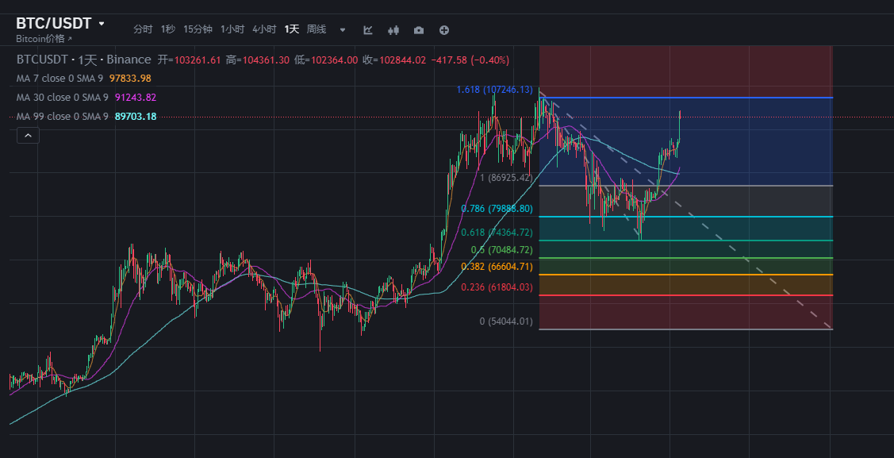The image size is (894, 458).
Task: Open the indicators chart icon
Action: click(368, 30)
